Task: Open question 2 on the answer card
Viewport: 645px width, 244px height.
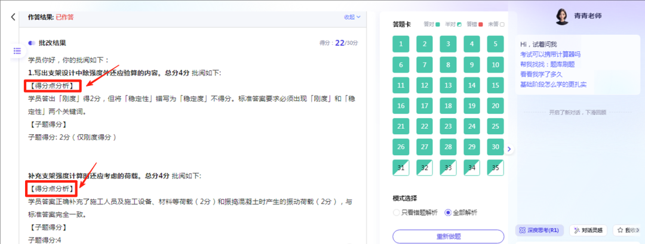Action: 425,44
